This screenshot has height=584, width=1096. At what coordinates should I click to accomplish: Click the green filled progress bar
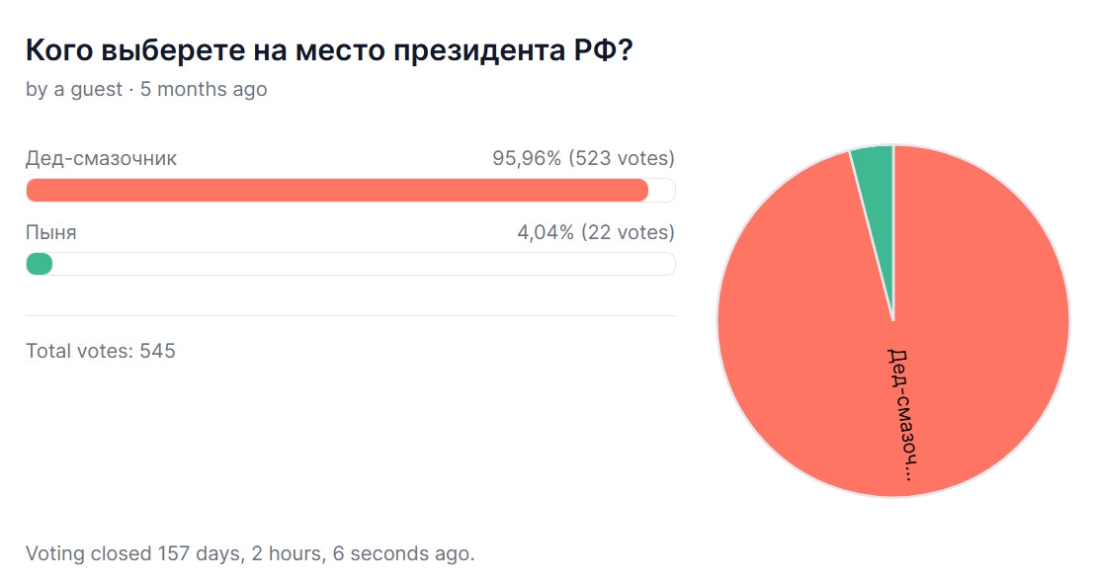click(x=40, y=264)
